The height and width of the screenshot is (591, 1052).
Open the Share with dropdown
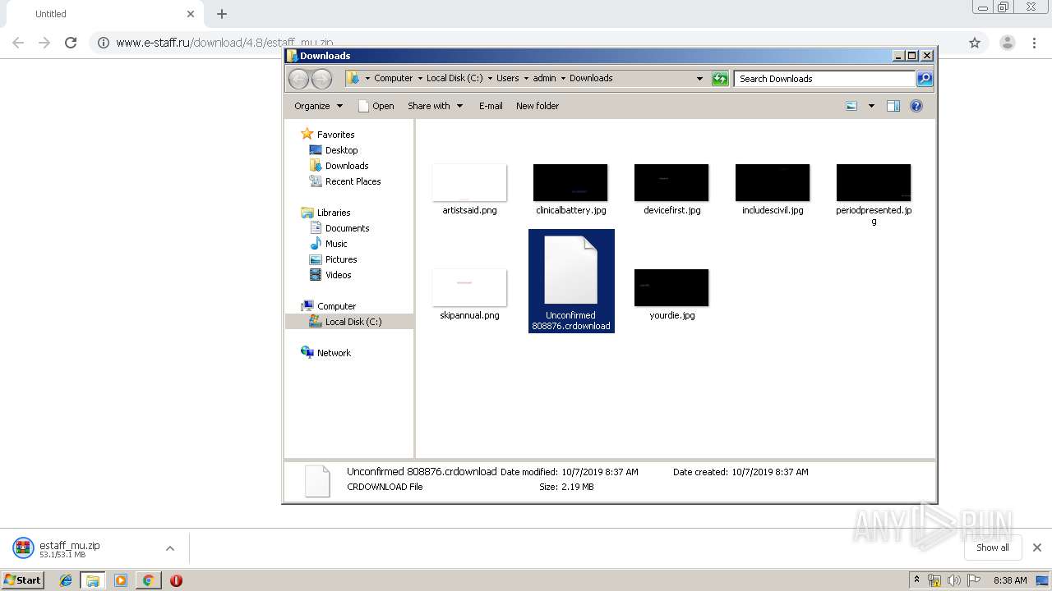click(435, 106)
